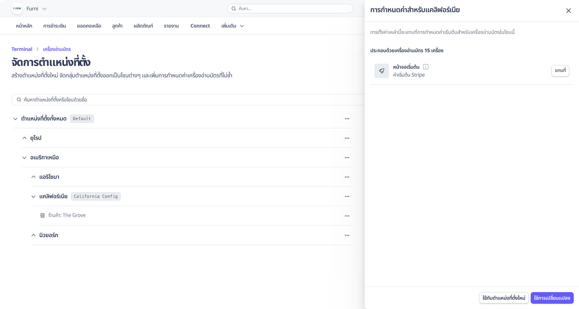Collapse the ตำแหน่งที่ตั้งทั้งหมด group

click(15, 119)
